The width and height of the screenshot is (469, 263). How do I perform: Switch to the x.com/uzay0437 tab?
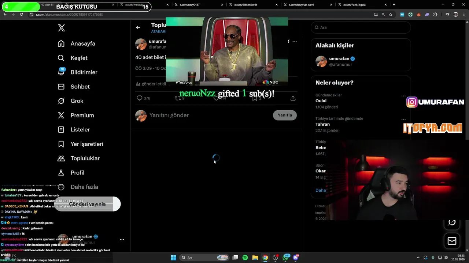(x=197, y=5)
